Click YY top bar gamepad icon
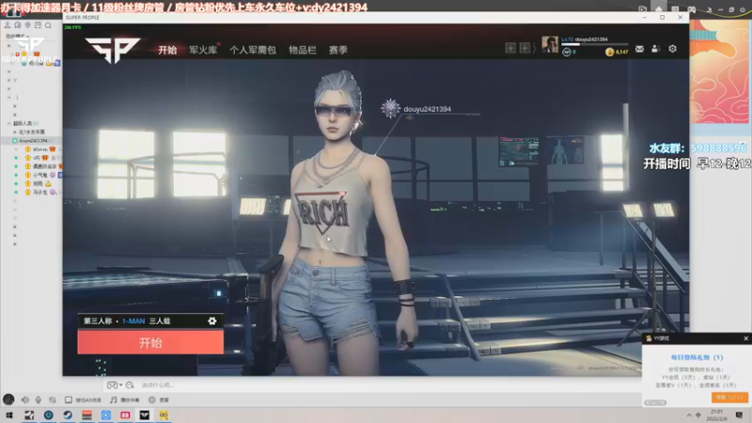Image resolution: width=752 pixels, height=423 pixels. pyautogui.click(x=692, y=9)
